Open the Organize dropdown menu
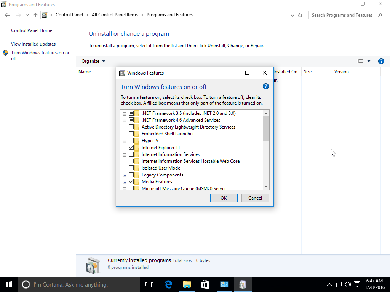The width and height of the screenshot is (390, 292). tap(93, 61)
